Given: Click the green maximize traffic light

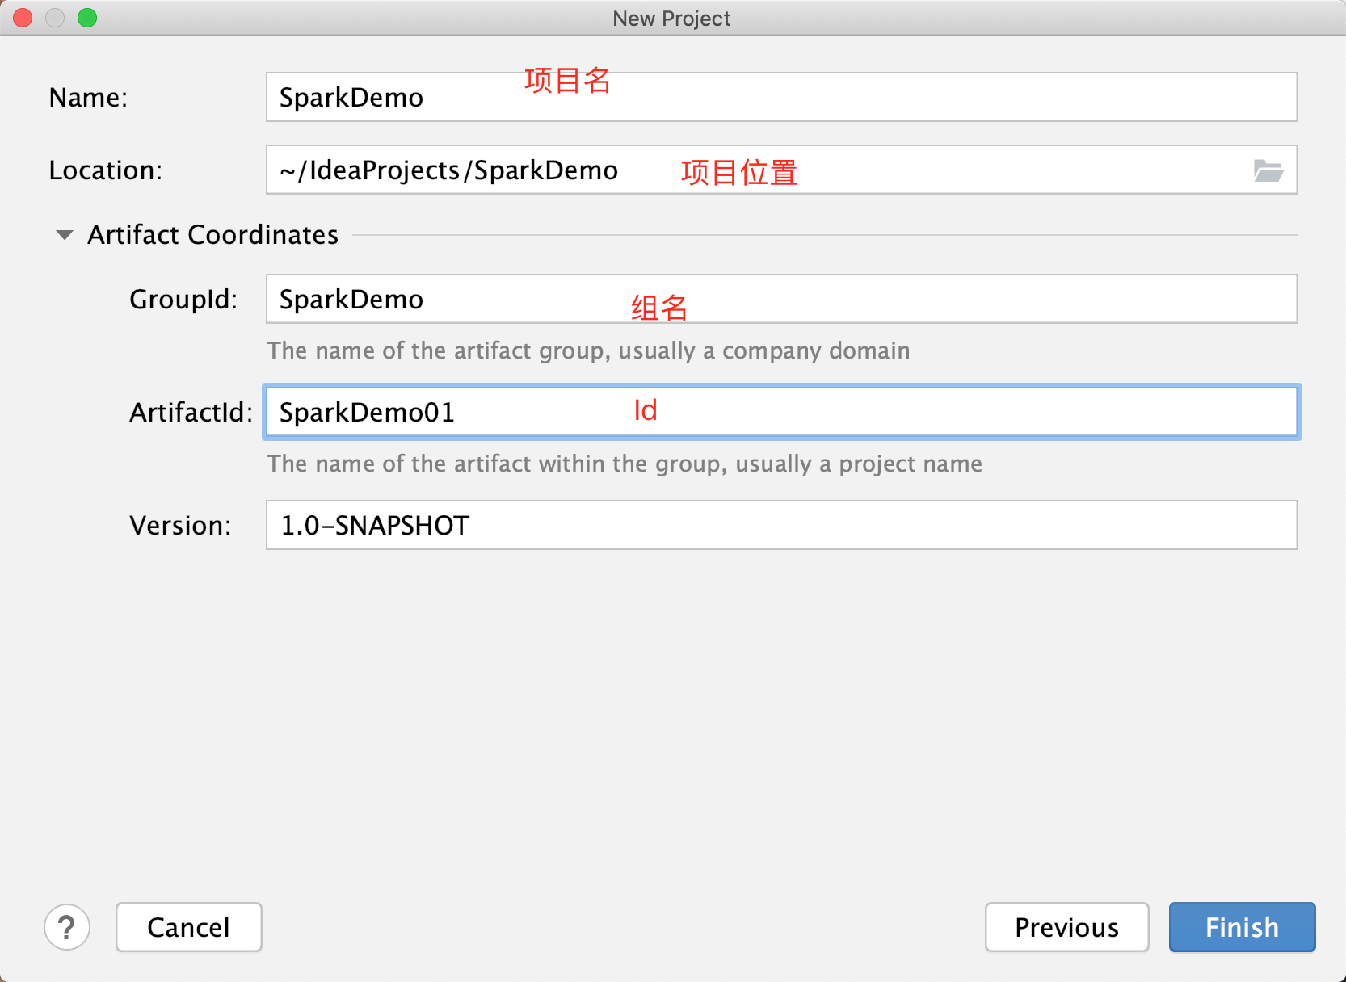Looking at the screenshot, I should click(x=87, y=18).
